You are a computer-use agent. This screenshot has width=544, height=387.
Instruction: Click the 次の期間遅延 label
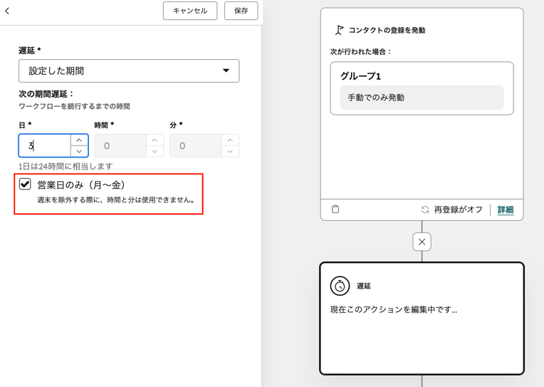point(46,94)
